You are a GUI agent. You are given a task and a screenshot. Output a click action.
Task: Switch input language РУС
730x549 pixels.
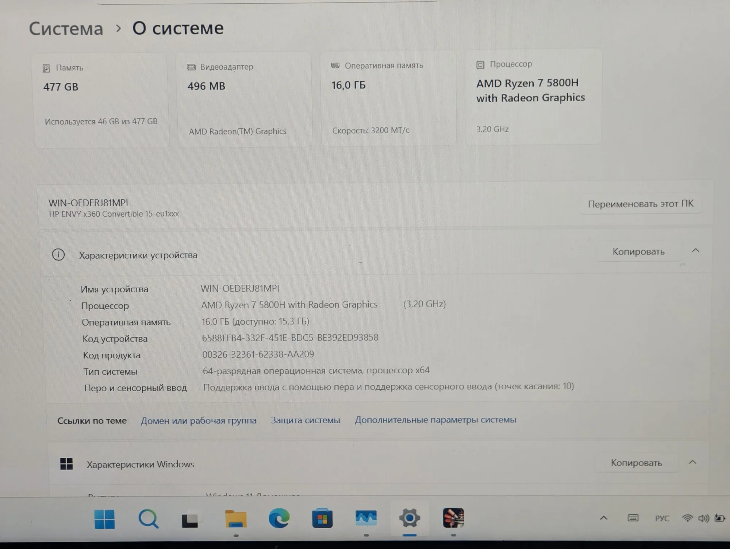662,518
